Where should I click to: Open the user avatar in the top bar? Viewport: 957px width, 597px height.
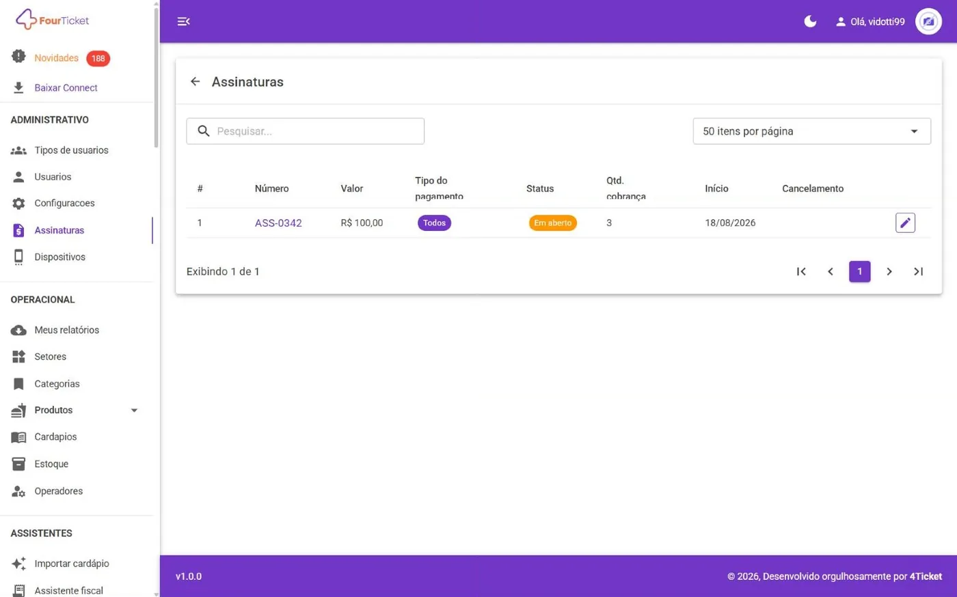pyautogui.click(x=928, y=21)
